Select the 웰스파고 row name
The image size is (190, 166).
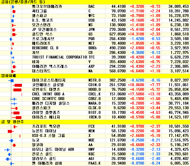39,16
